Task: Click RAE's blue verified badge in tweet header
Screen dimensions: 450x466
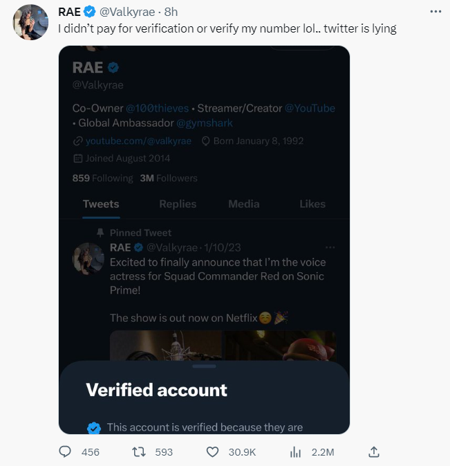Action: pos(90,12)
